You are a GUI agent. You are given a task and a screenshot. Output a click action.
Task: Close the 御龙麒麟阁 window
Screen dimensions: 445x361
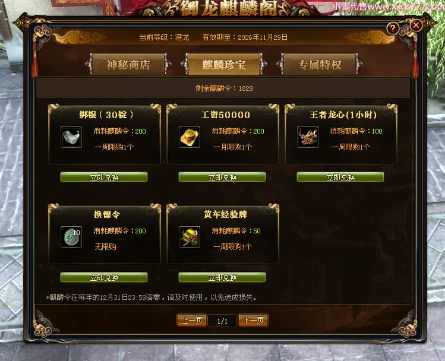pyautogui.click(x=416, y=26)
